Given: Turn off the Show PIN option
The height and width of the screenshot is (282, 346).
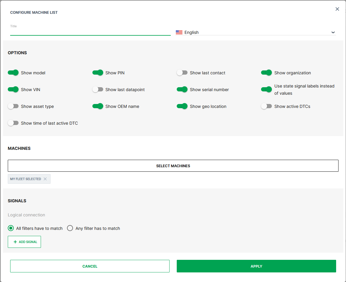Looking at the screenshot, I should pos(98,73).
